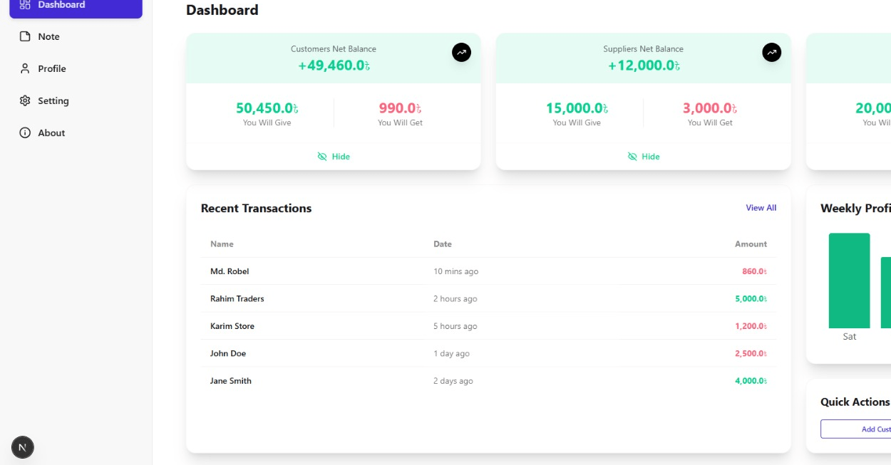Open Customers Net Balance trend arrow icon

tap(461, 52)
